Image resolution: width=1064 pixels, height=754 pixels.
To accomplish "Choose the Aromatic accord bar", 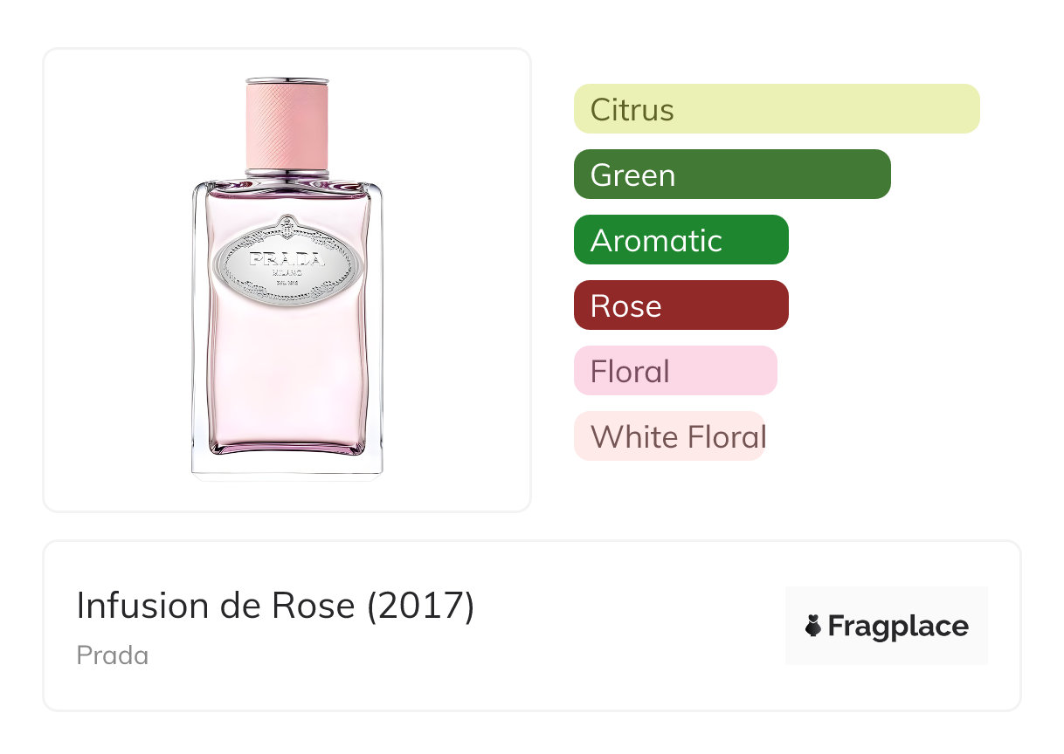I will pyautogui.click(x=681, y=240).
